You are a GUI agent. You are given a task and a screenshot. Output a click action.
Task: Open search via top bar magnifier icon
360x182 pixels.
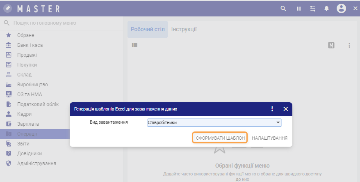point(283,9)
